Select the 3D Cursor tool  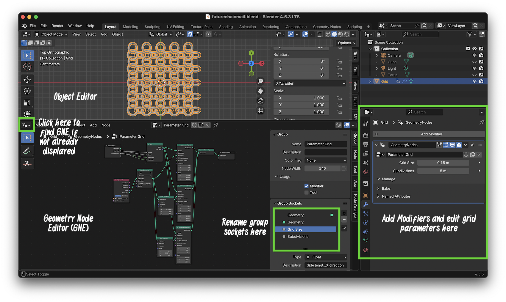(27, 67)
